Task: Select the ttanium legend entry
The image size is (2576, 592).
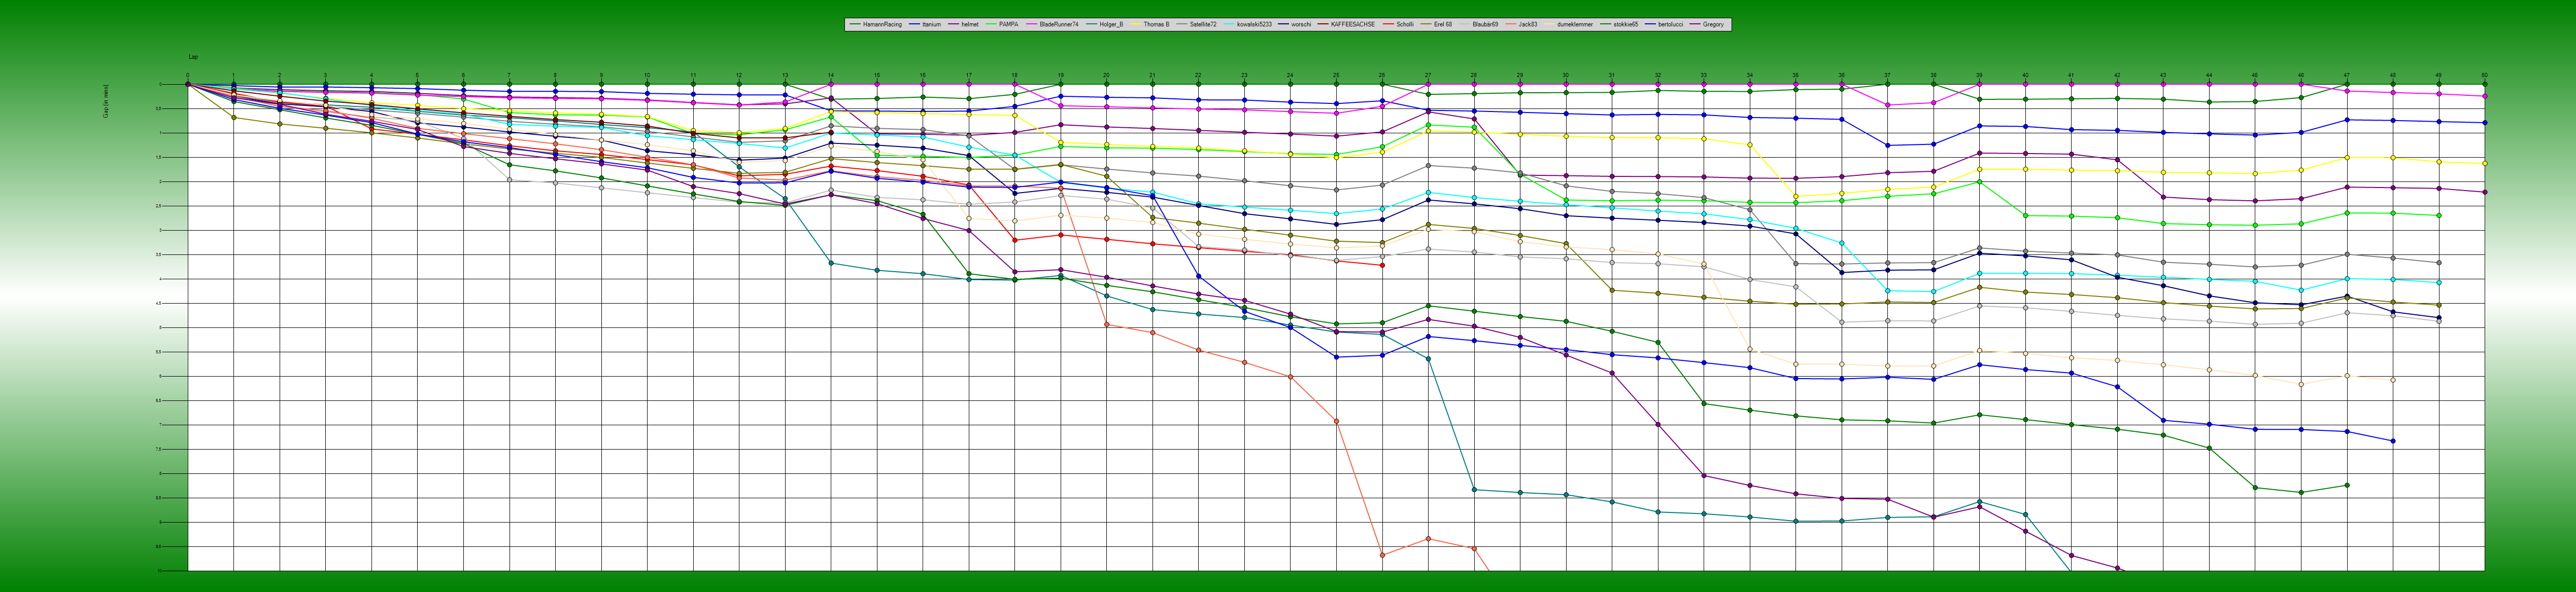Action: [931, 24]
